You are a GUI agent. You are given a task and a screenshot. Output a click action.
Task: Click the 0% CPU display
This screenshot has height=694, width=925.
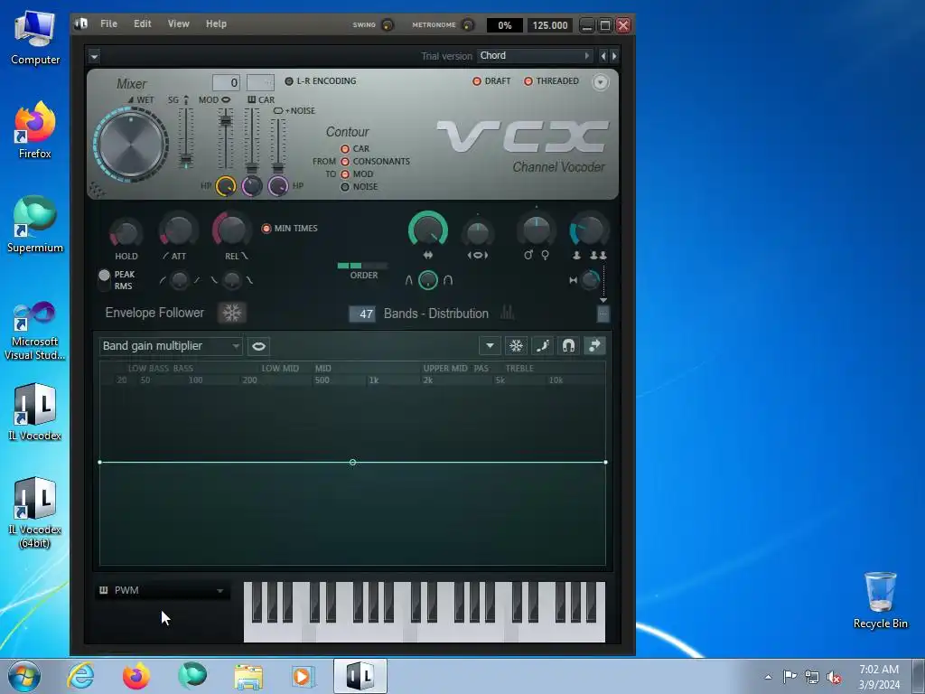[504, 25]
